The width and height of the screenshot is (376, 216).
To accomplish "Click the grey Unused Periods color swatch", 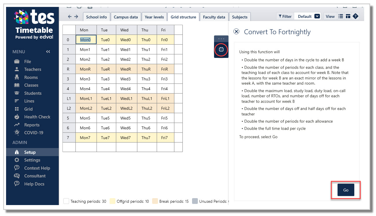I will coord(195,201).
